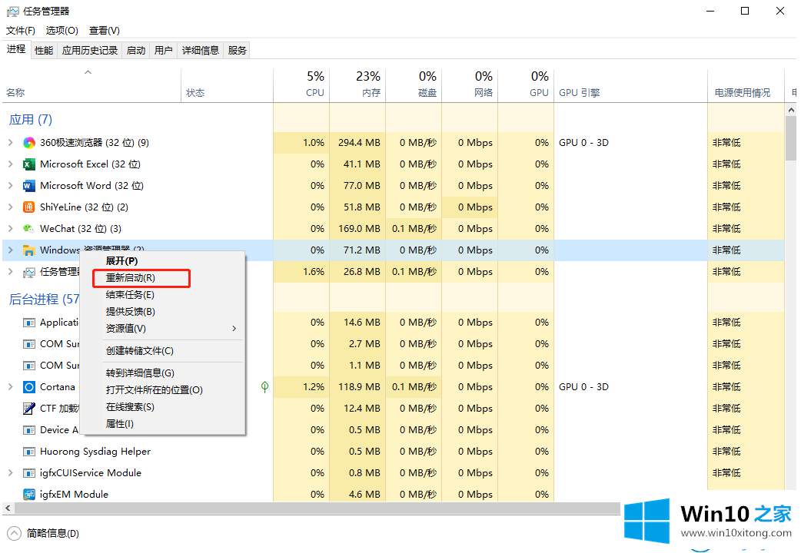Screen dimensions: 801x553
Task: Collapse to 简略信息(D) view
Action: click(43, 534)
